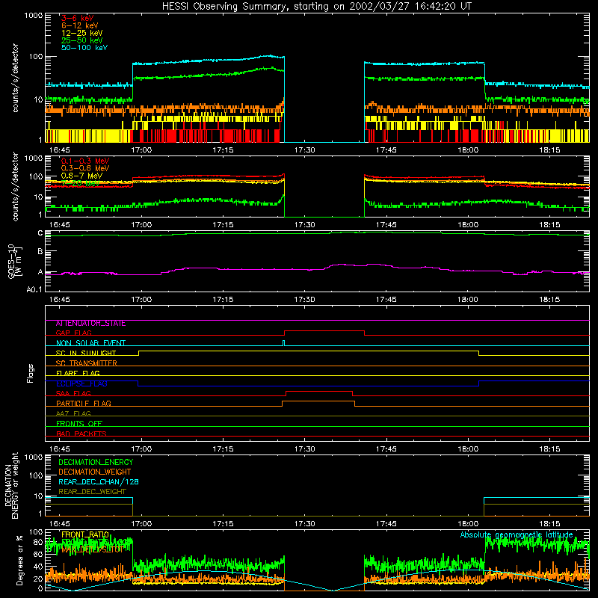Pick the FRONTS_OFF flag label
Viewport: 598px width, 598px height.
pyautogui.click(x=79, y=424)
